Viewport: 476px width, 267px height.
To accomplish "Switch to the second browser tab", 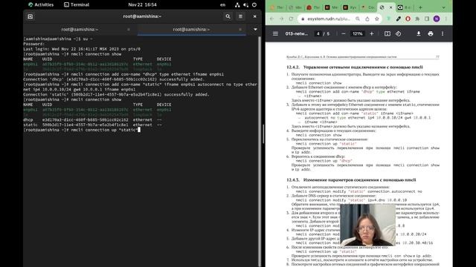I will pos(295,7).
